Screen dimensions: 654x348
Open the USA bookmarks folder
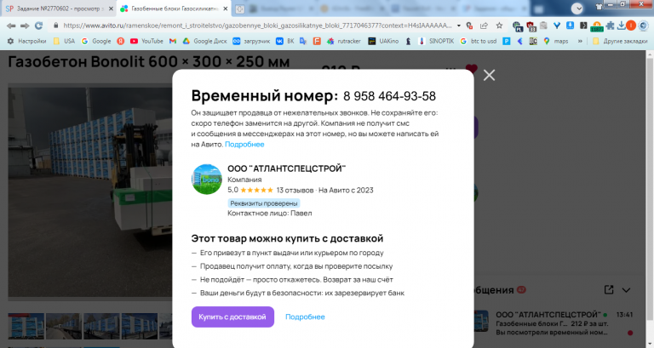pos(64,41)
